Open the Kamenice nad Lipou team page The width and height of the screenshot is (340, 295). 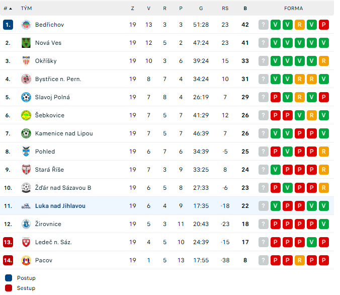(64, 133)
